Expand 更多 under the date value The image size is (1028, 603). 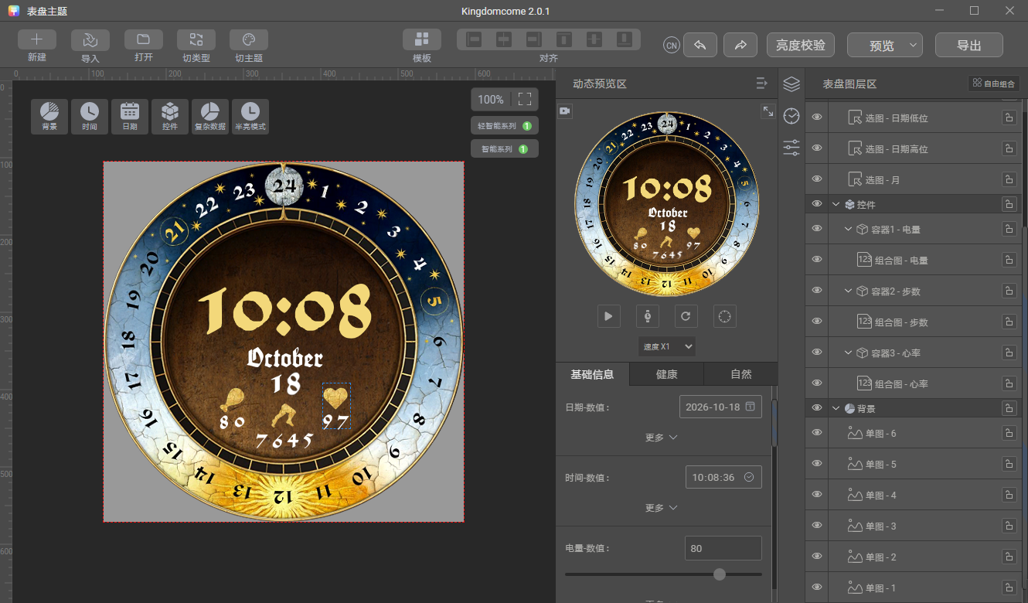coord(662,438)
